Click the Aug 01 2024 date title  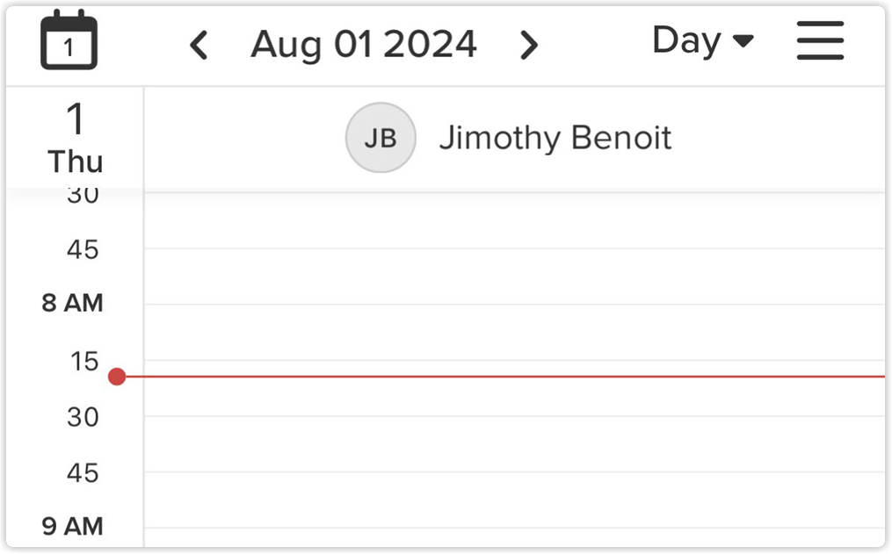pyautogui.click(x=364, y=45)
